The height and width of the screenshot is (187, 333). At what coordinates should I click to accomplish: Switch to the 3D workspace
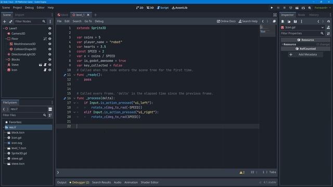pyautogui.click(x=150, y=8)
